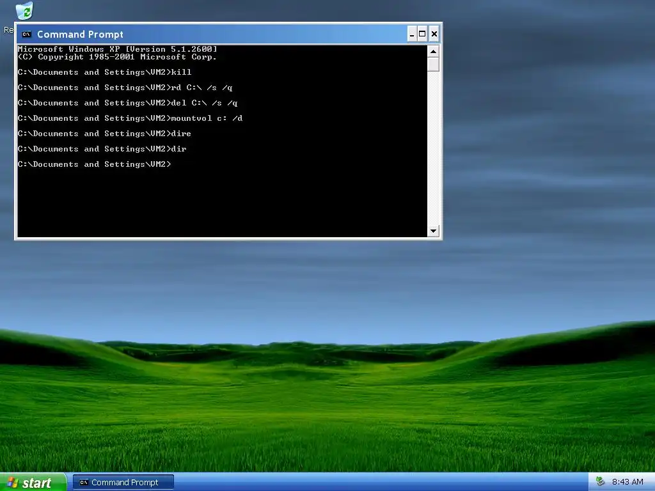The height and width of the screenshot is (491, 655).
Task: Open the Recycle Bin desktop icon
Action: pyautogui.click(x=24, y=11)
